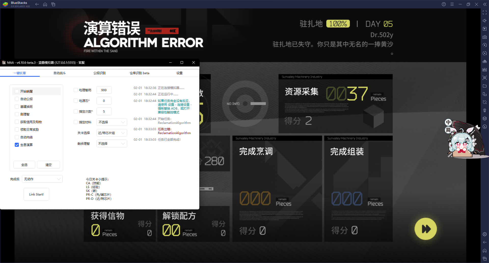Open the 指定材料 dropdown showing 不选择
This screenshot has height=263, width=489.
[112, 122]
